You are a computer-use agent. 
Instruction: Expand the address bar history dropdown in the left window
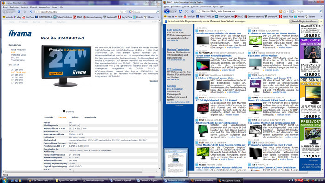[x=125, y=12]
